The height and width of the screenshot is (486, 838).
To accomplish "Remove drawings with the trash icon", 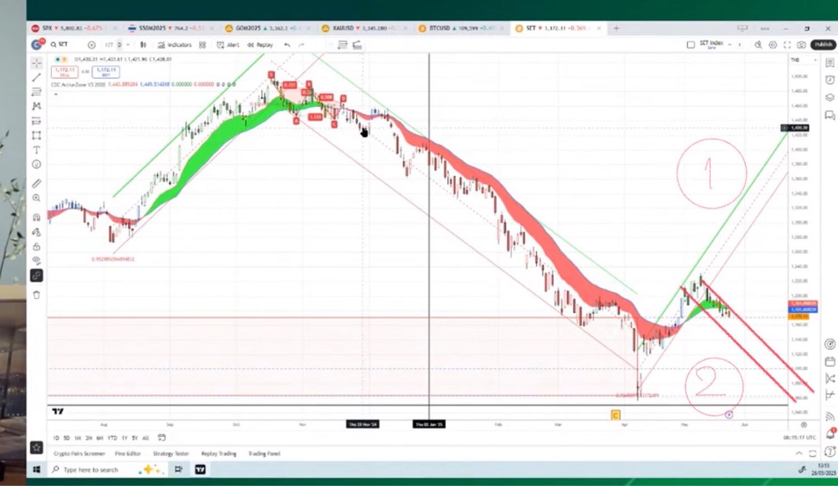I will (36, 295).
